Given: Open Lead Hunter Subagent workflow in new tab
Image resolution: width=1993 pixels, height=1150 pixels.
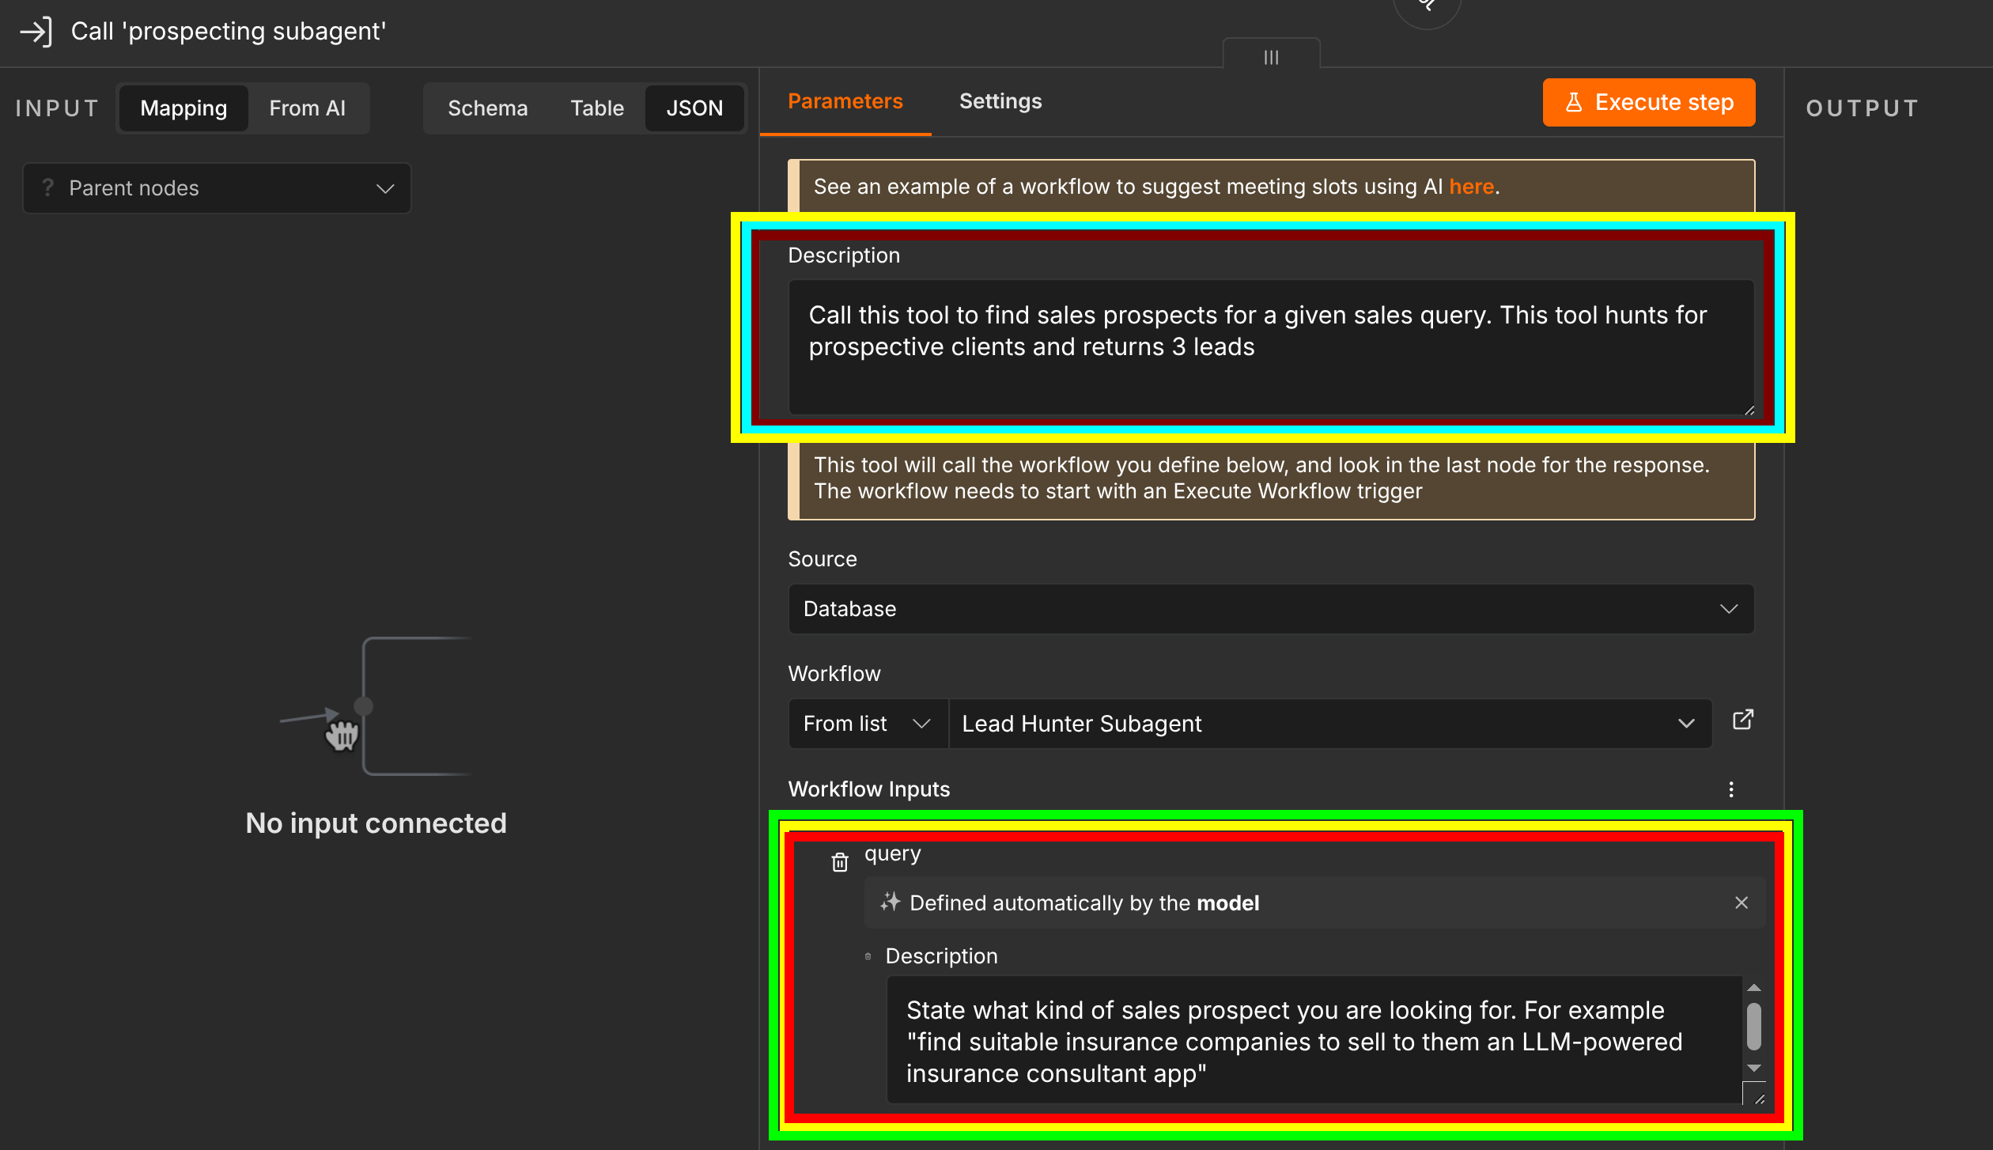Looking at the screenshot, I should (x=1743, y=720).
